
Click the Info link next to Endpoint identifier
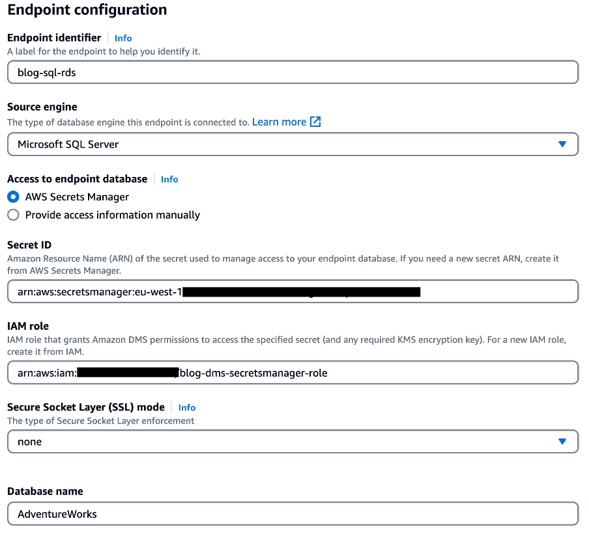click(123, 38)
